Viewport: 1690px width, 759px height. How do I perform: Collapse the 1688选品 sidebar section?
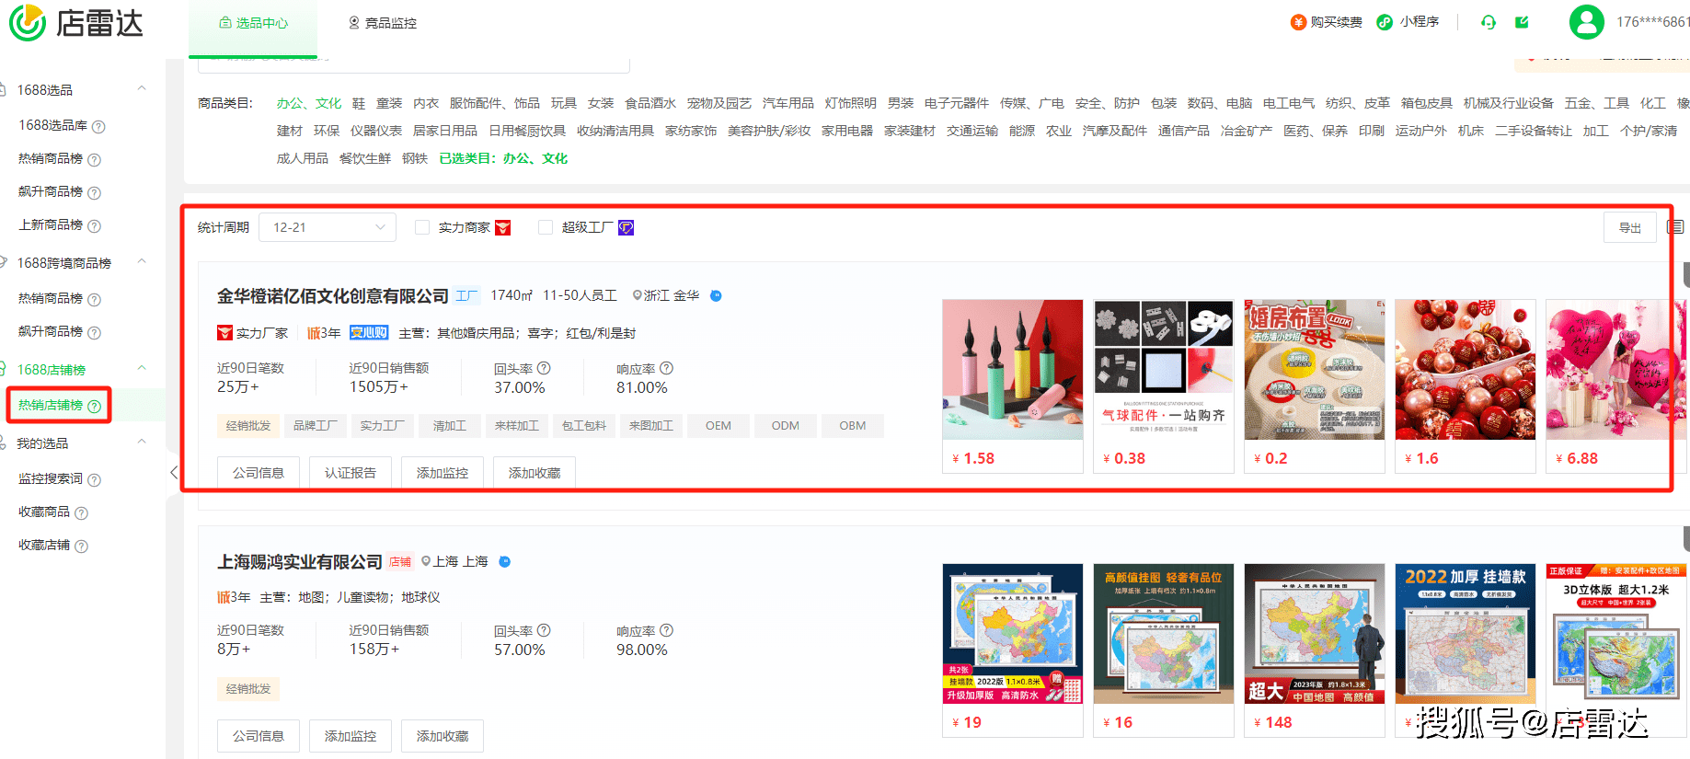[142, 89]
